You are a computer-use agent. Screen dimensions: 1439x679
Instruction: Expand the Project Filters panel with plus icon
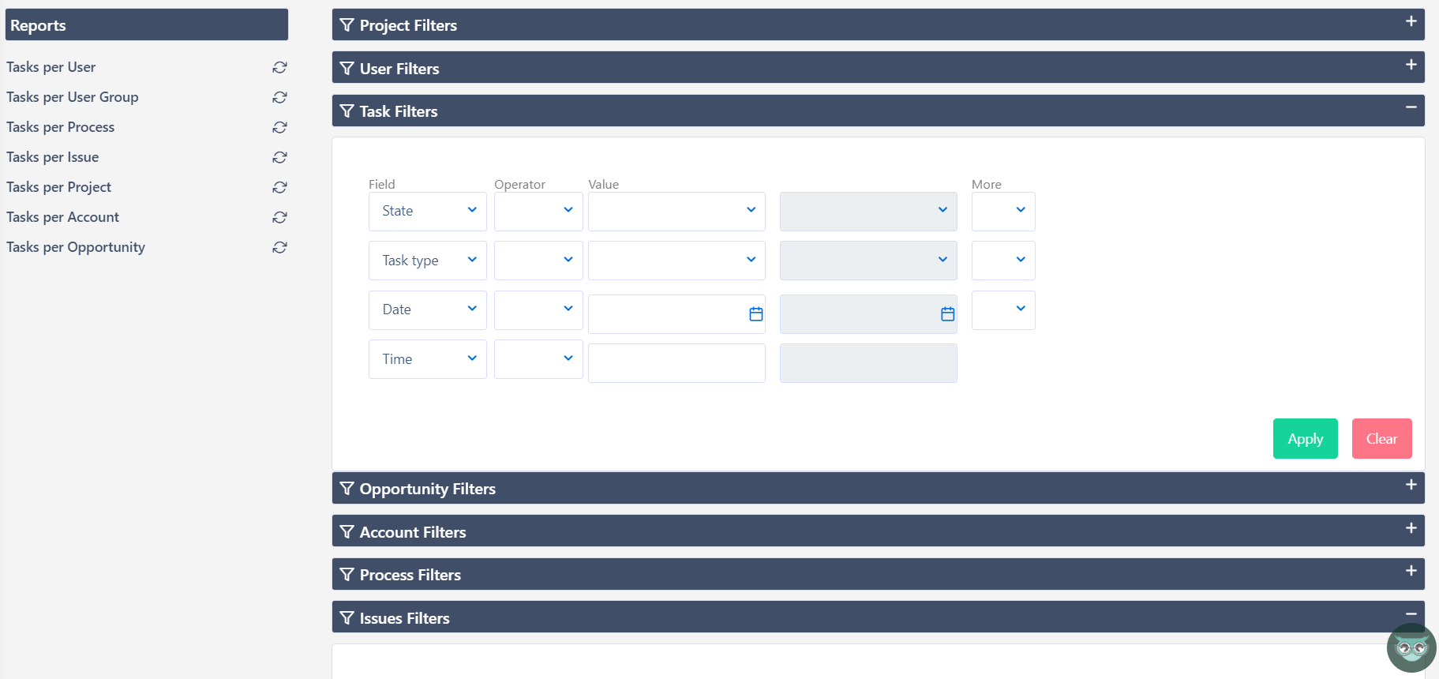click(1411, 22)
